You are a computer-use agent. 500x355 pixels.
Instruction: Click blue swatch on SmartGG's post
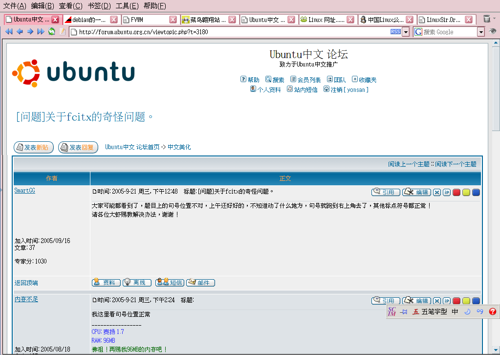pos(476,192)
